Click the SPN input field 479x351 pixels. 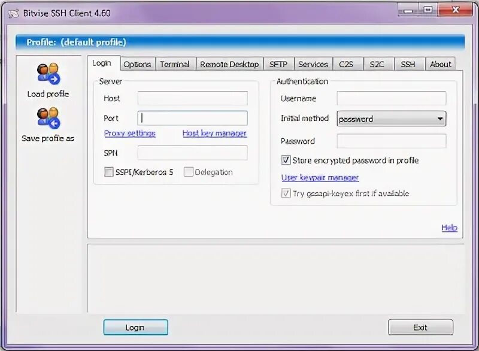tap(192, 153)
